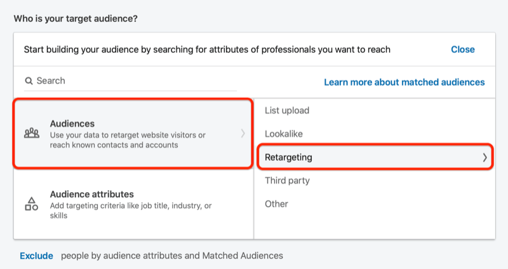Viewport: 508px width, 269px height.
Task: Click the Who is your target audience heading
Action: pos(76,18)
